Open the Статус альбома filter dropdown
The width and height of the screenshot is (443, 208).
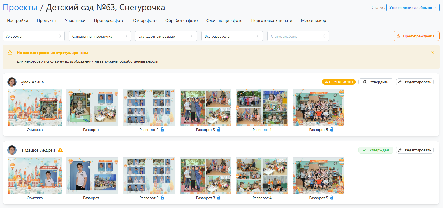pos(298,36)
